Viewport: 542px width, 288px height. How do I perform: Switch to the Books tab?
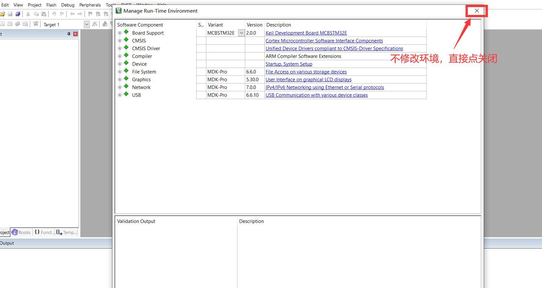click(21, 232)
